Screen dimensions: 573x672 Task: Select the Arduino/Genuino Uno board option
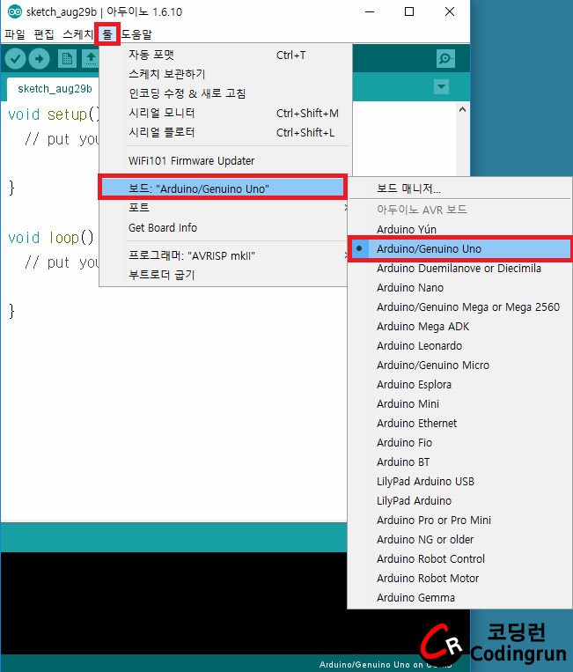460,248
